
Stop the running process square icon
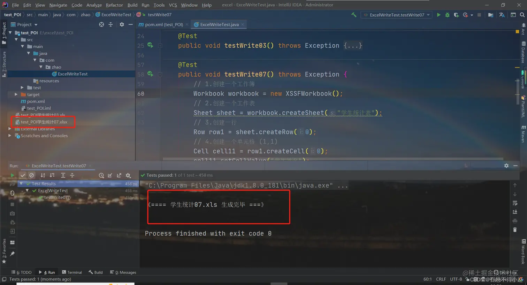(x=479, y=15)
